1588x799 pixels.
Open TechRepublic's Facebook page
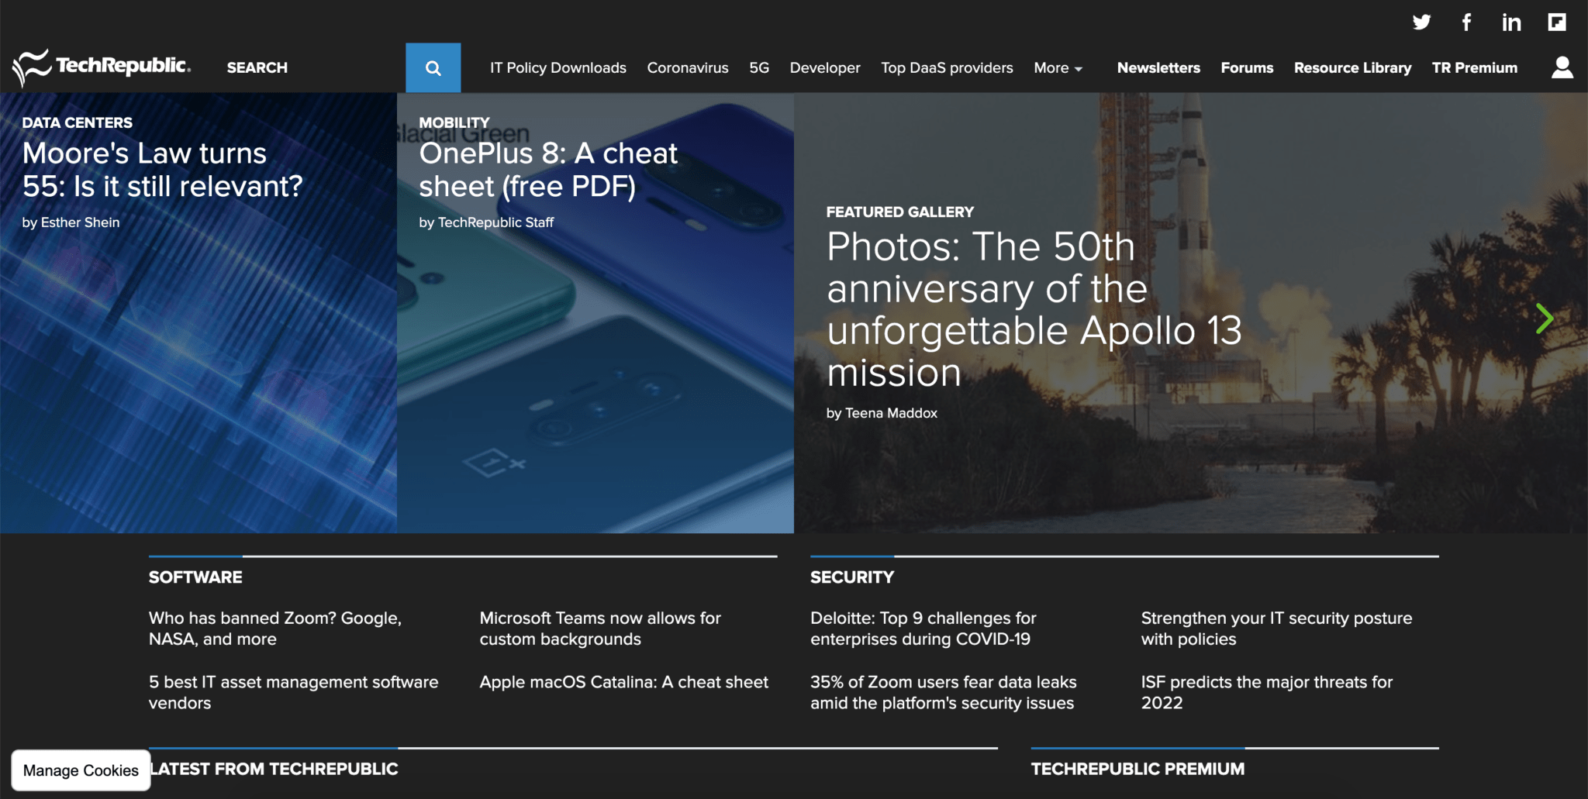(x=1466, y=22)
